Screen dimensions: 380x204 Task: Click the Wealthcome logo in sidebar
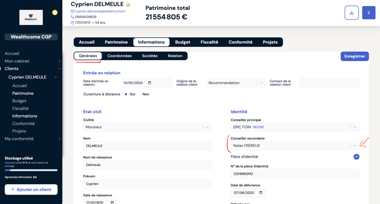[31, 18]
